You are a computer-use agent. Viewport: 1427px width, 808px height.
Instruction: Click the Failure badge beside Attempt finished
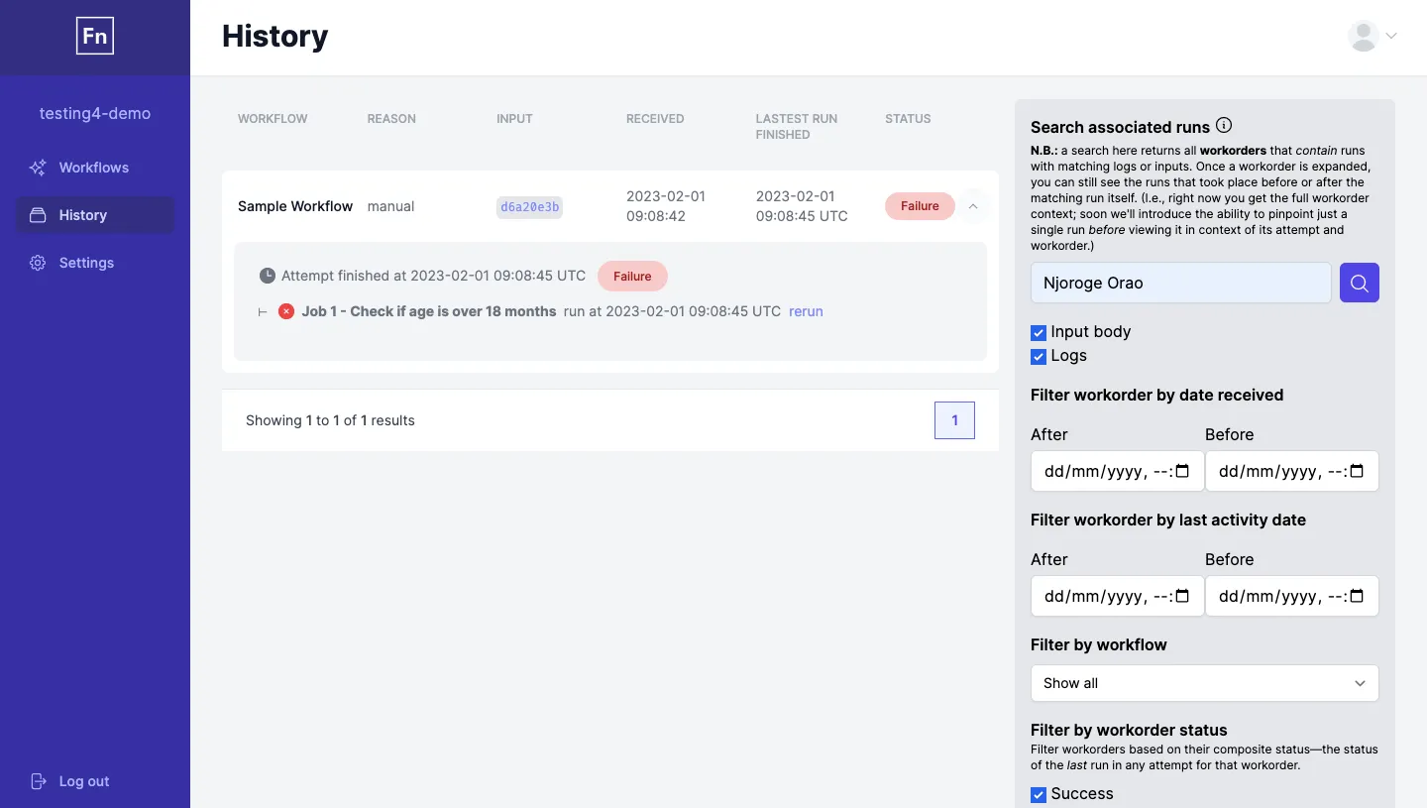632,277
